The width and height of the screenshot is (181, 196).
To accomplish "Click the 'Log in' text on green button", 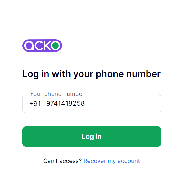I will 92,137.
